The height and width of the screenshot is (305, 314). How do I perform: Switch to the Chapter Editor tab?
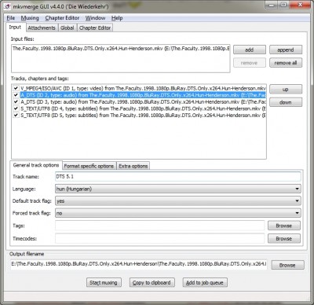click(95, 28)
